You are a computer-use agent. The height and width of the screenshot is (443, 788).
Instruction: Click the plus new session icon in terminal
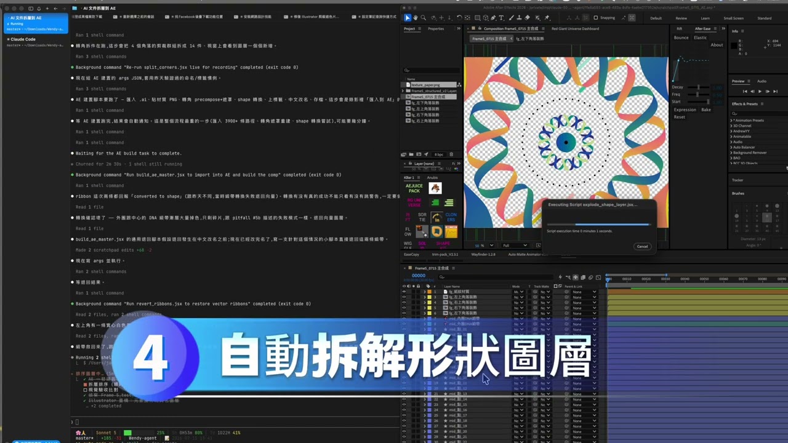(x=47, y=9)
